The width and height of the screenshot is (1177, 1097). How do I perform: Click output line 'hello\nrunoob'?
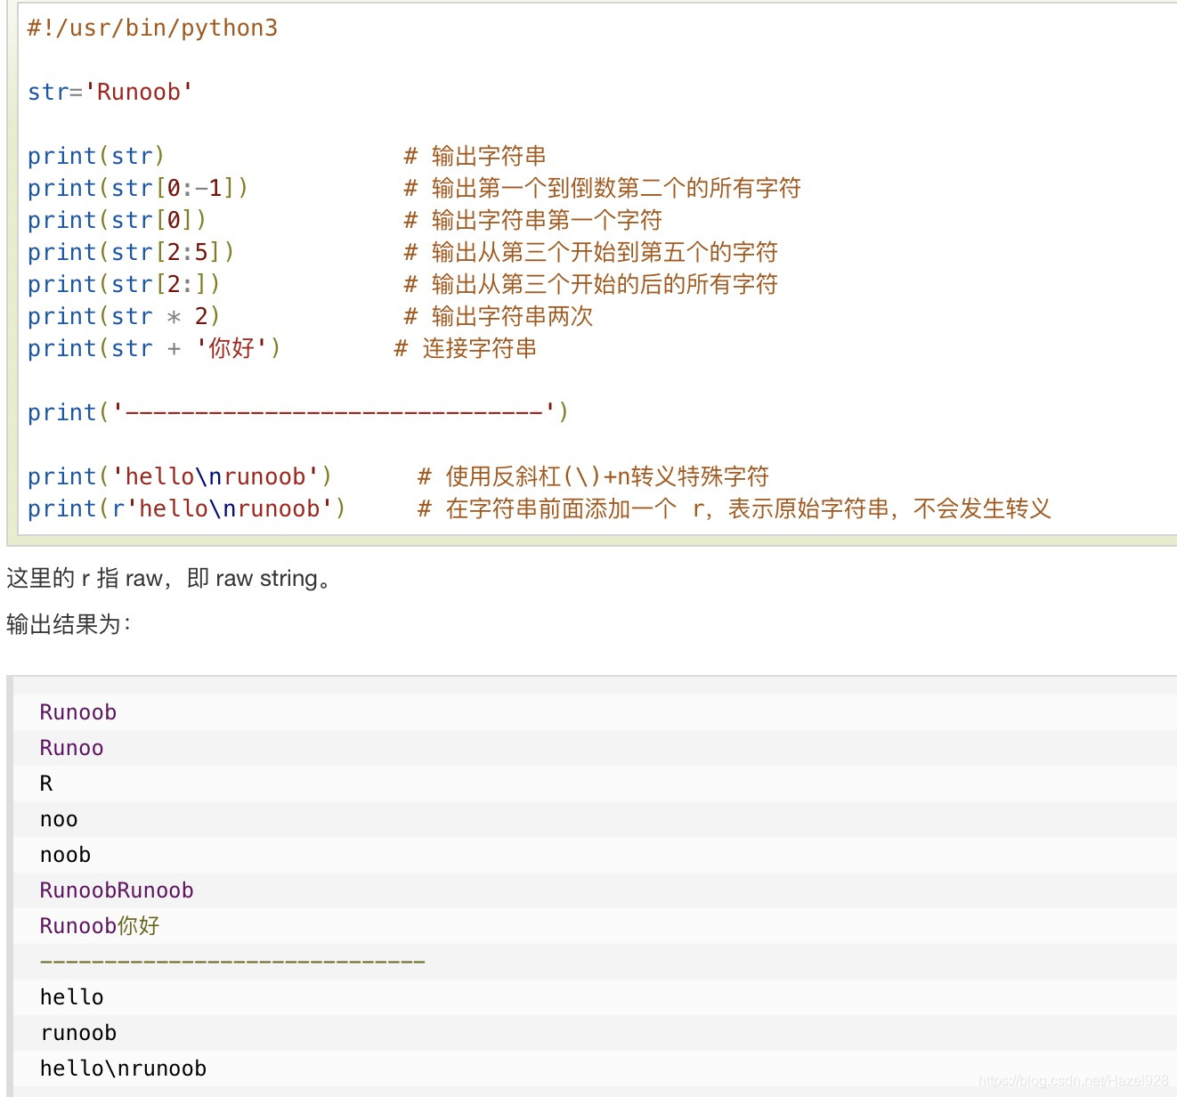[123, 1069]
